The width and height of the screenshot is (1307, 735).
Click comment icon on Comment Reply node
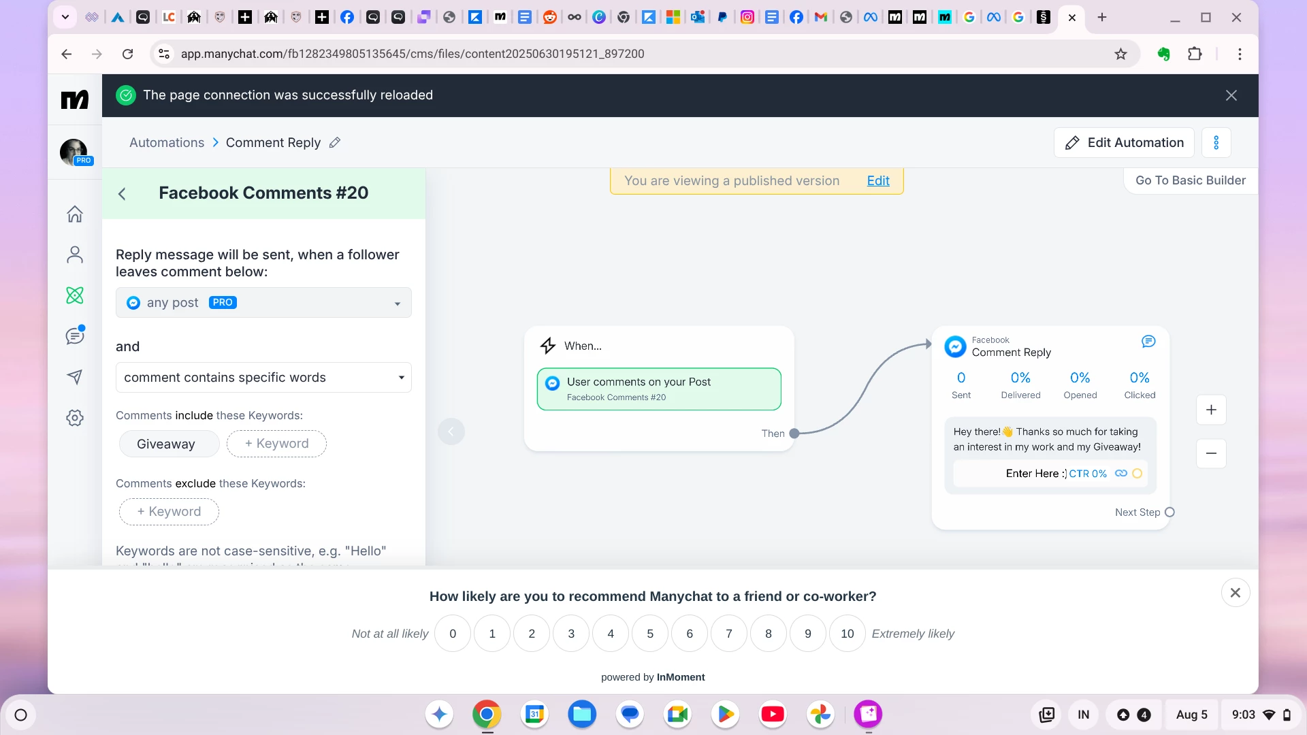coord(1148,342)
